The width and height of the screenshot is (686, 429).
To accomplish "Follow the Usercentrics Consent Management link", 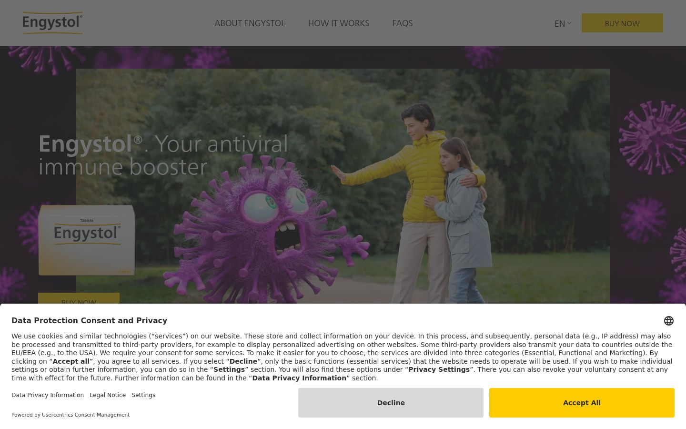I will click(86, 415).
